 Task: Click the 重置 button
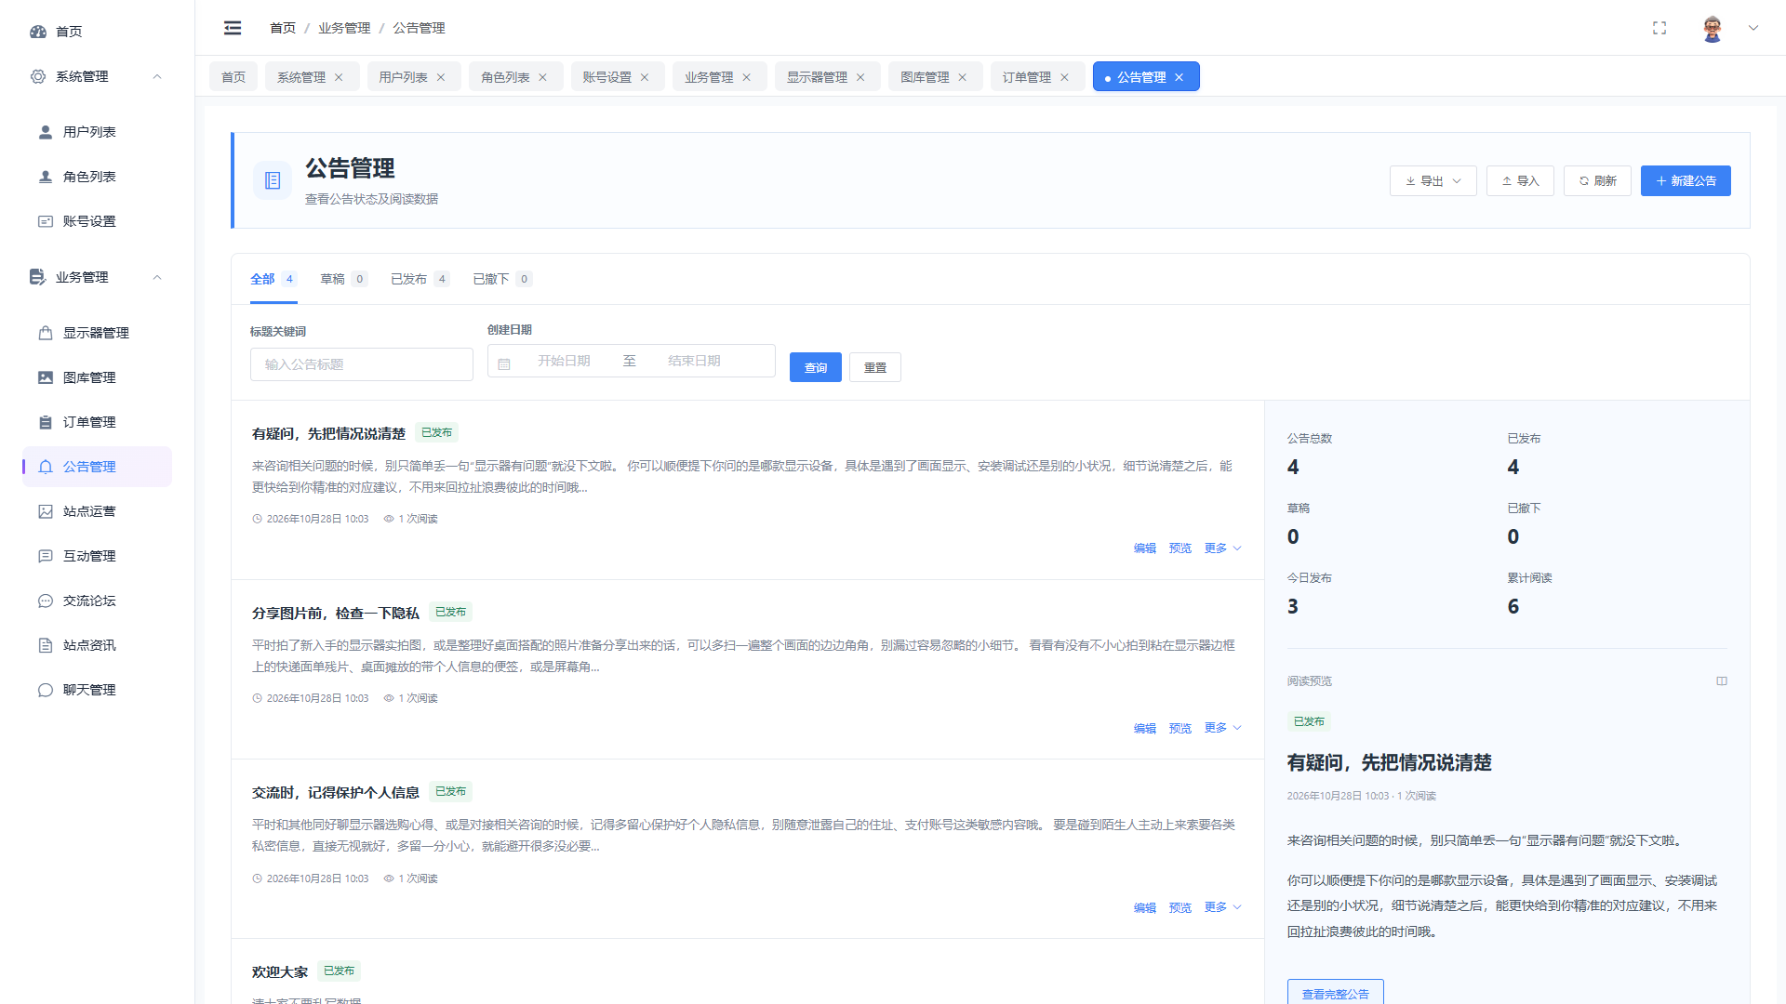click(875, 367)
